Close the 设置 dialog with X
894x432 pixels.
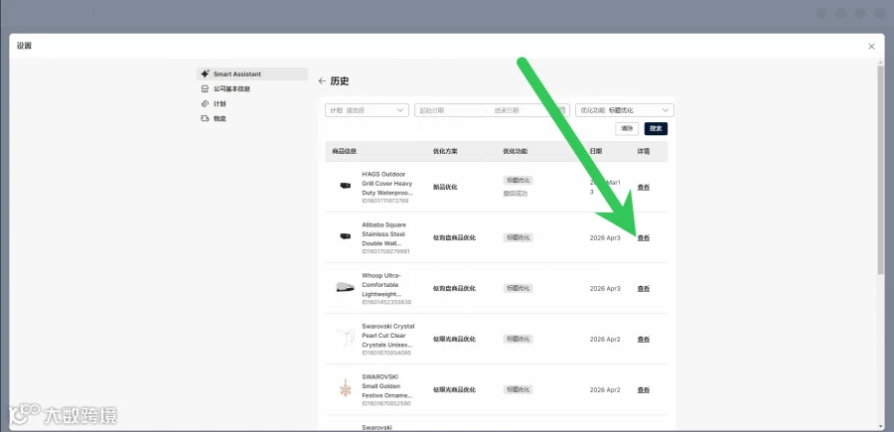click(871, 46)
